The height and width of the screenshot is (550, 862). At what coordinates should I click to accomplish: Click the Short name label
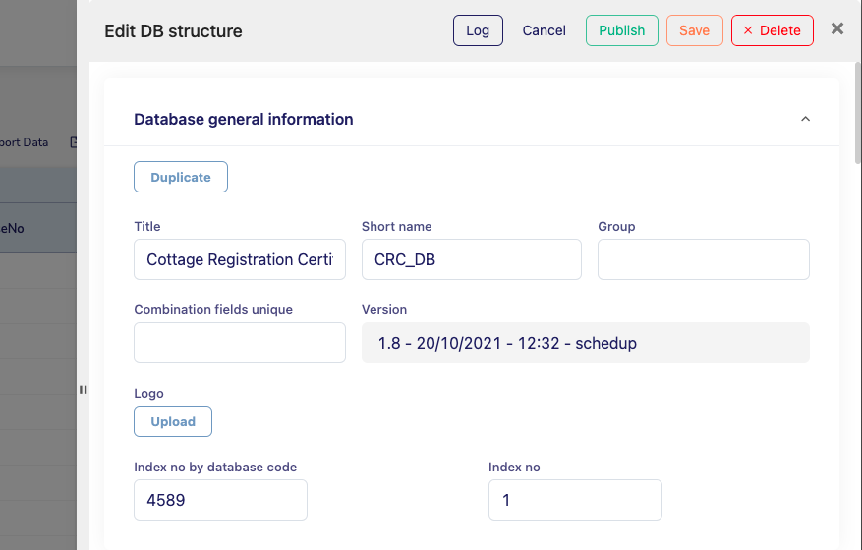pos(396,226)
